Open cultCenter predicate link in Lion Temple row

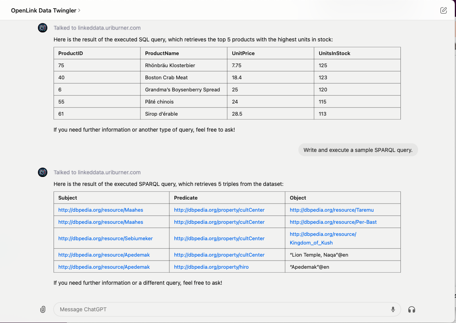click(x=219, y=255)
